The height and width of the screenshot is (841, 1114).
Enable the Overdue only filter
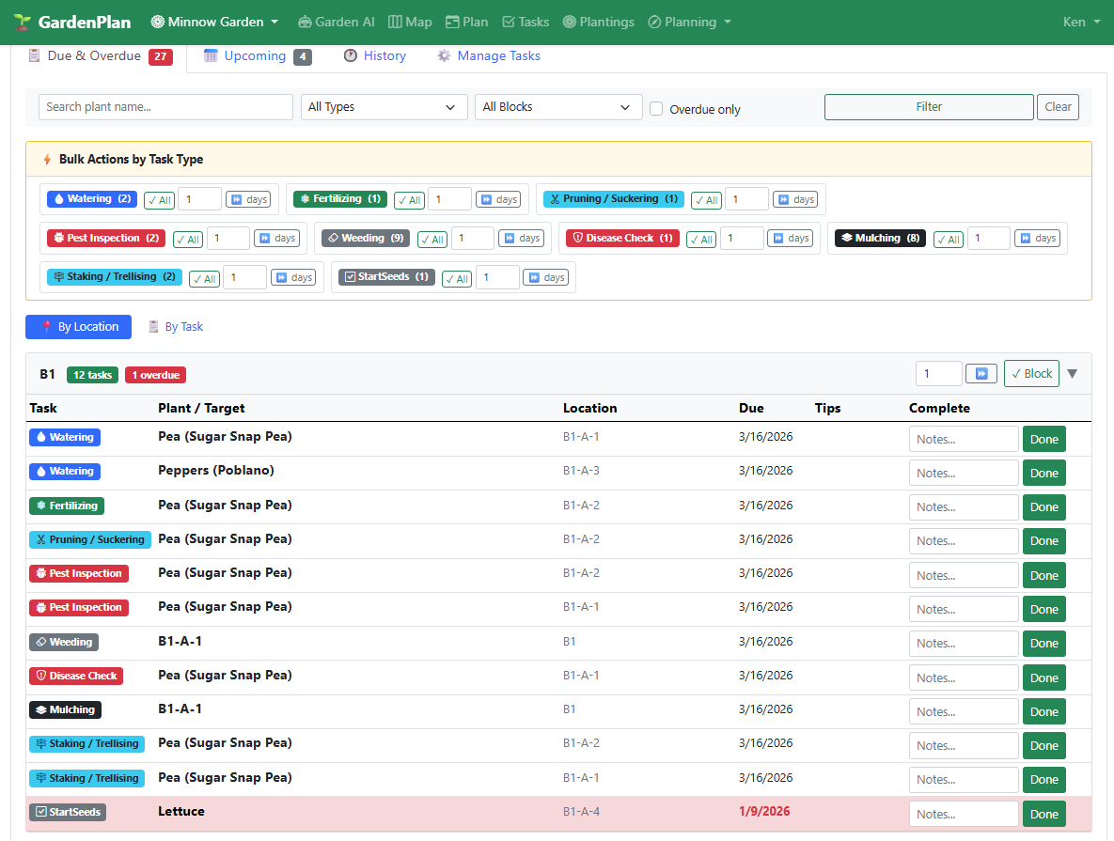pos(655,109)
